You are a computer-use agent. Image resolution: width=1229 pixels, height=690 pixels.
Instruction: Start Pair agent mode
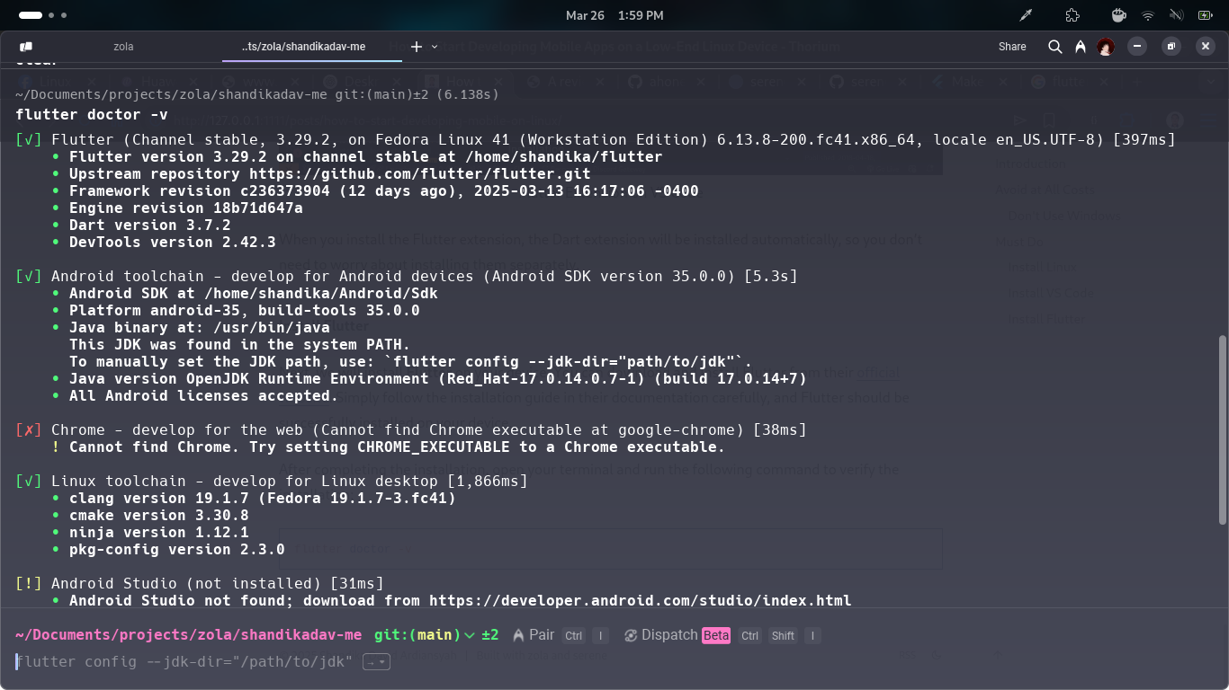(534, 635)
